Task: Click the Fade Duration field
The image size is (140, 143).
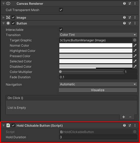Action: coord(98,77)
